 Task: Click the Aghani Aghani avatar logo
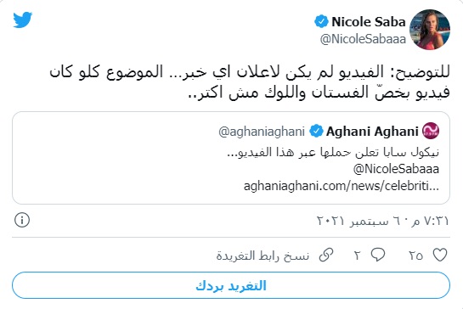(431, 131)
